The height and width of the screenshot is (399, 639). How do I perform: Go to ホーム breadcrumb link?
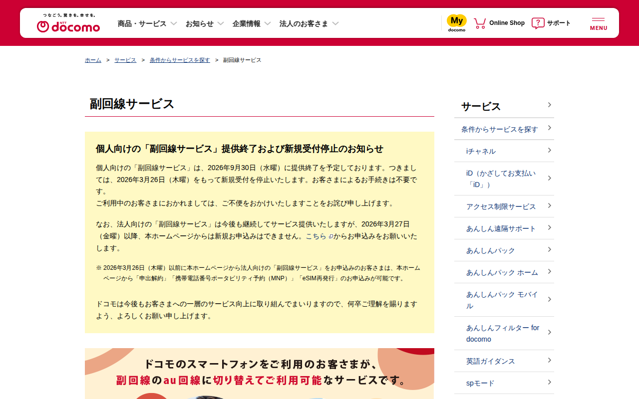point(93,60)
